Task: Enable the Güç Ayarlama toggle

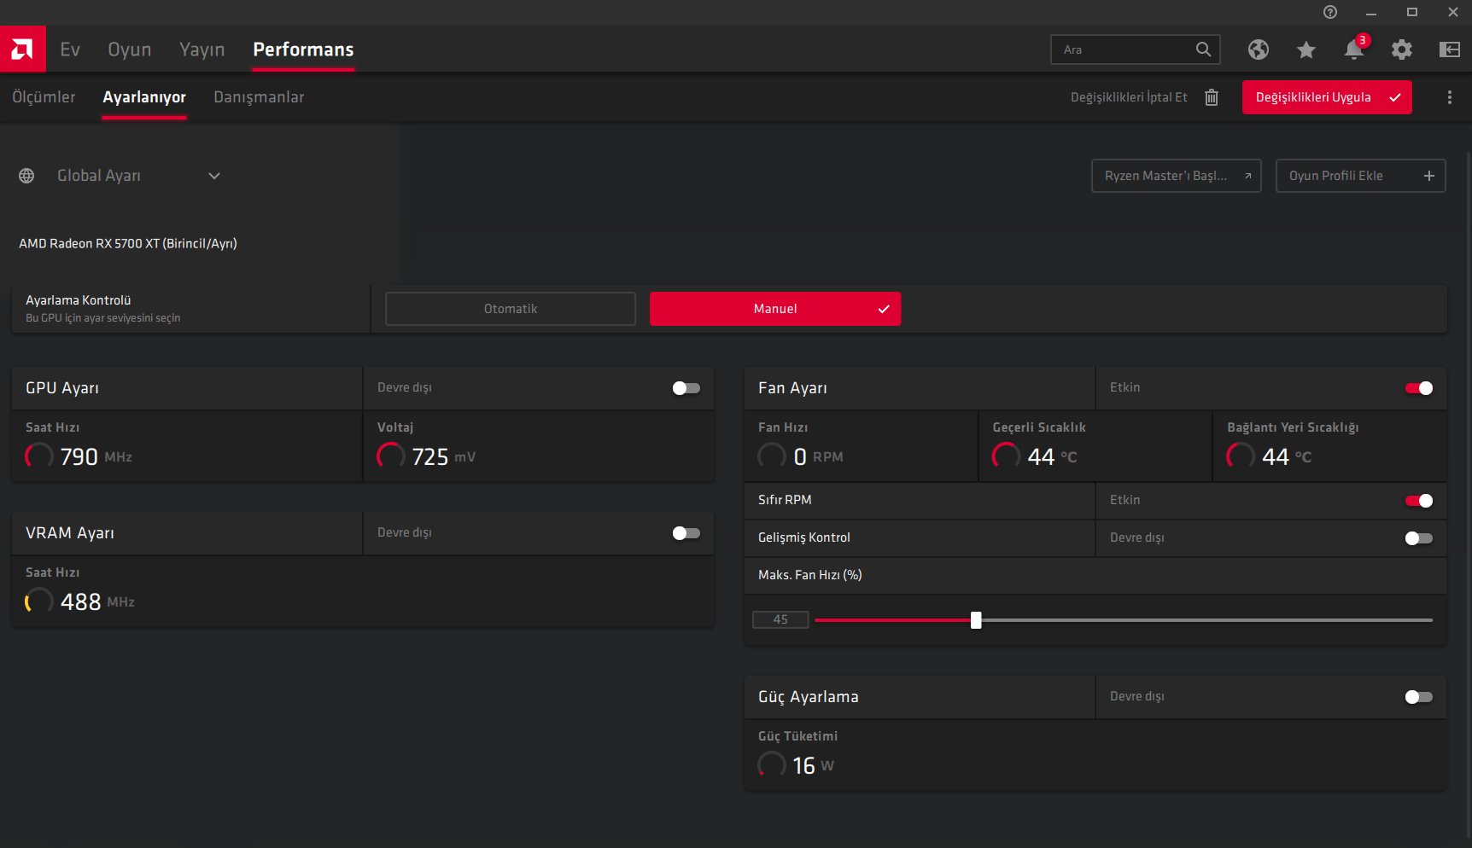Action: coord(1419,697)
